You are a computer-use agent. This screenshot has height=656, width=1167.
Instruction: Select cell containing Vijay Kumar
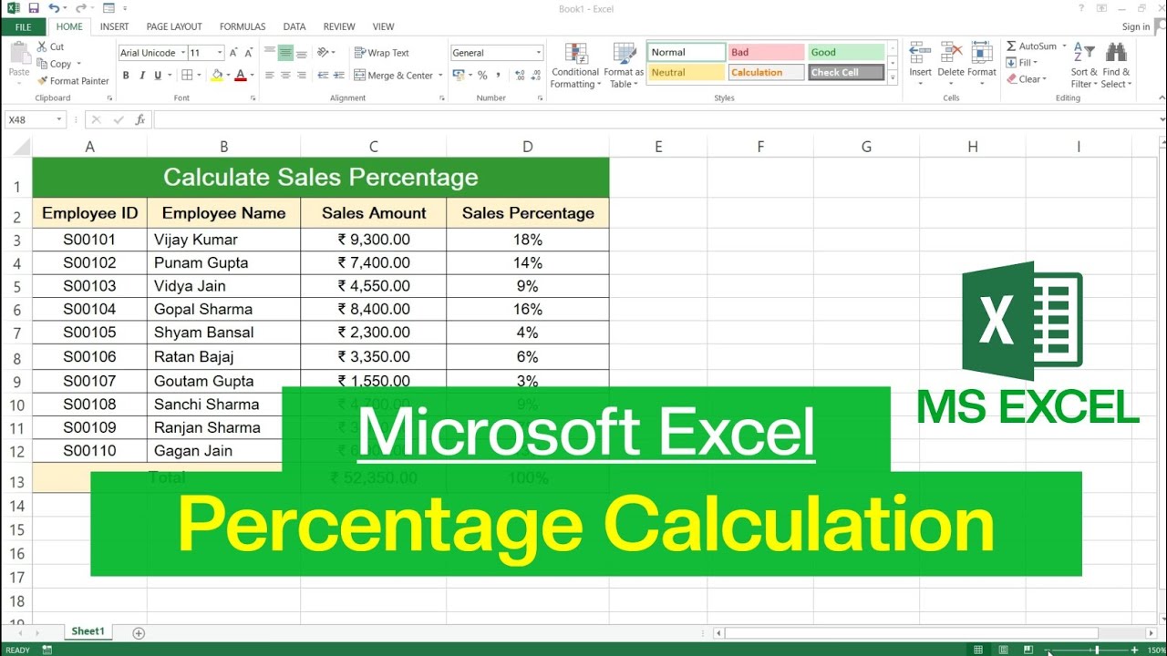click(x=223, y=240)
